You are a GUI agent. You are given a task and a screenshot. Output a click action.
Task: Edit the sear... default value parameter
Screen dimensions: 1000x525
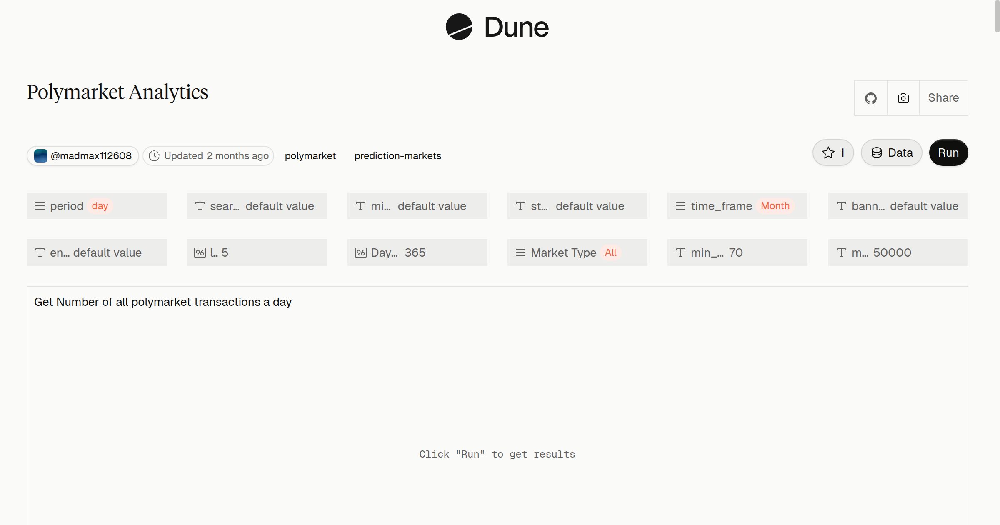click(257, 206)
